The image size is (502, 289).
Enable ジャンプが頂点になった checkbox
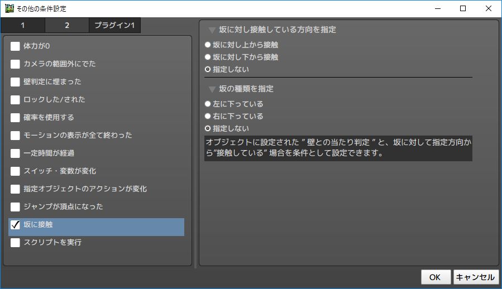tap(15, 207)
